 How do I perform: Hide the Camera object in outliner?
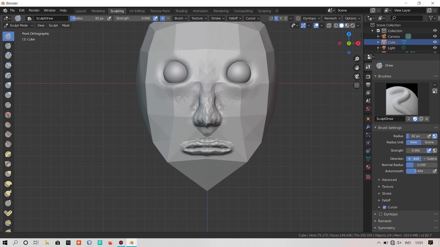coord(435,36)
